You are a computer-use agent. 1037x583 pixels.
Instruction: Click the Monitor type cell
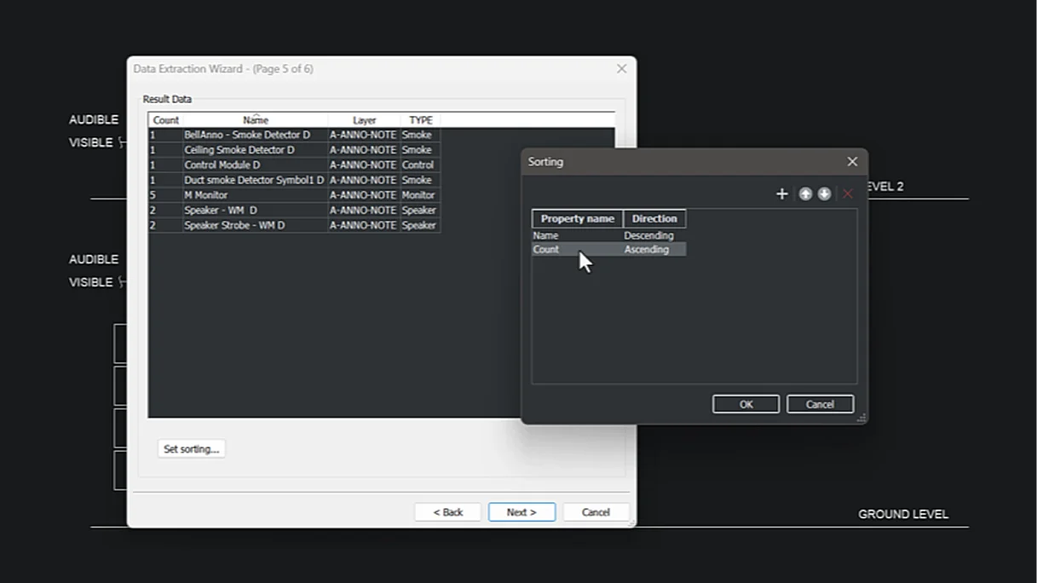(x=420, y=195)
